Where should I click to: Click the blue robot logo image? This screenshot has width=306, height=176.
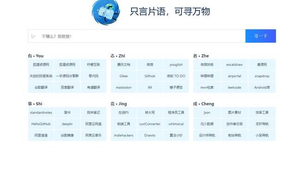[x=106, y=13]
